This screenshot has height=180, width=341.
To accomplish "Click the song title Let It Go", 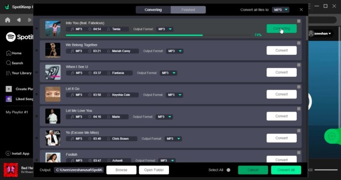I will coord(73,89).
